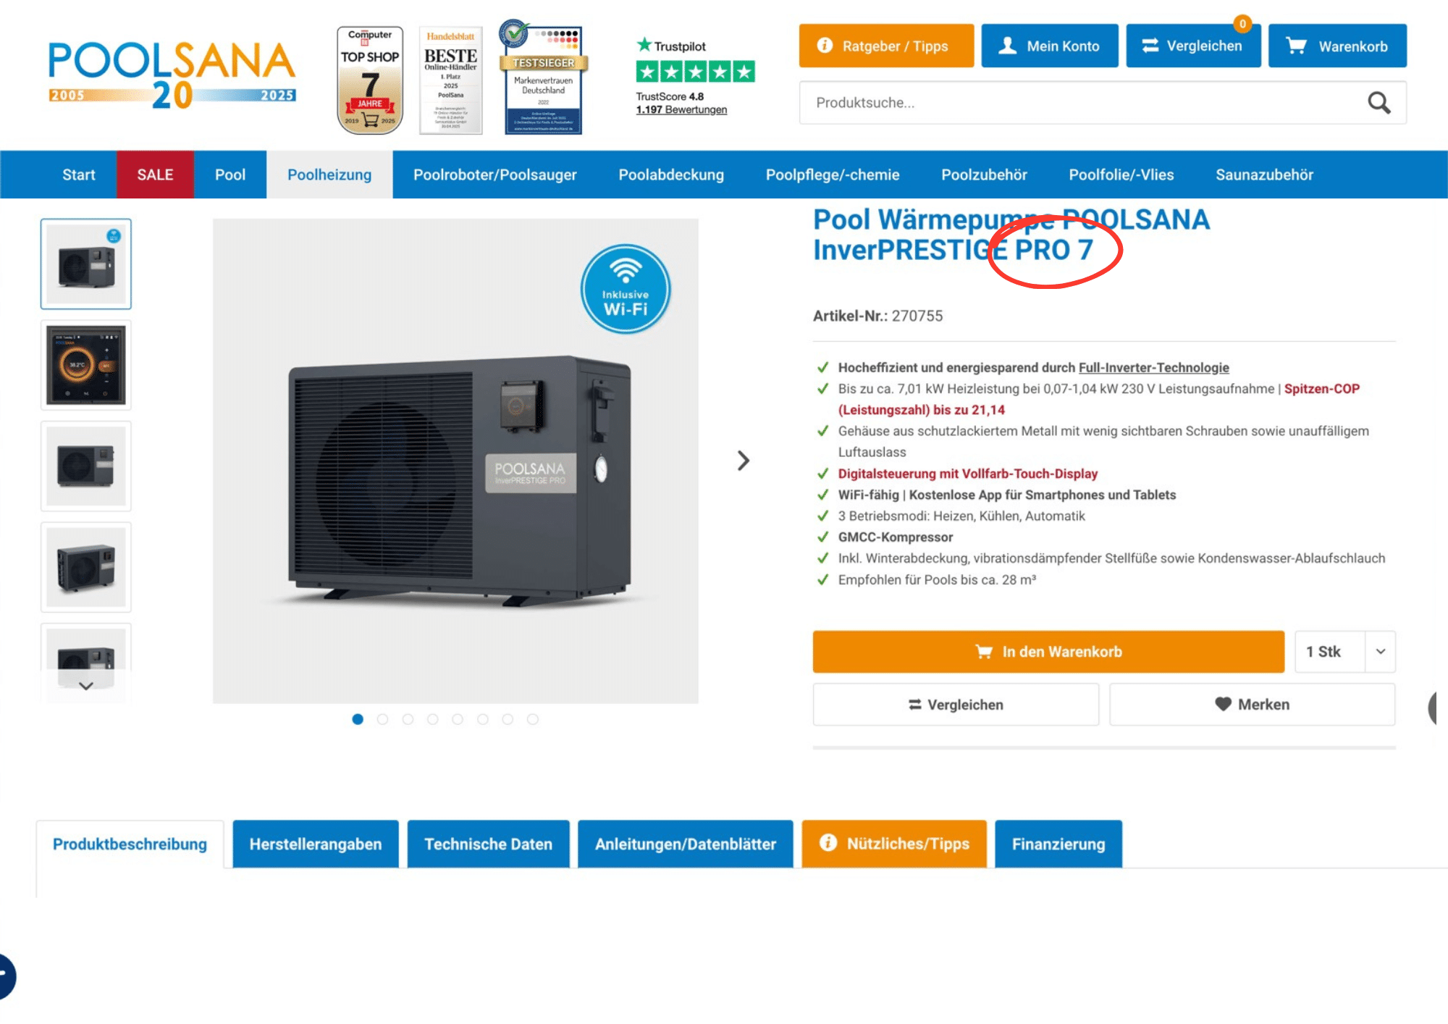This screenshot has height=1024, width=1448.
Task: Open the Anleitungen/Datenblätter tab
Action: pos(685,844)
